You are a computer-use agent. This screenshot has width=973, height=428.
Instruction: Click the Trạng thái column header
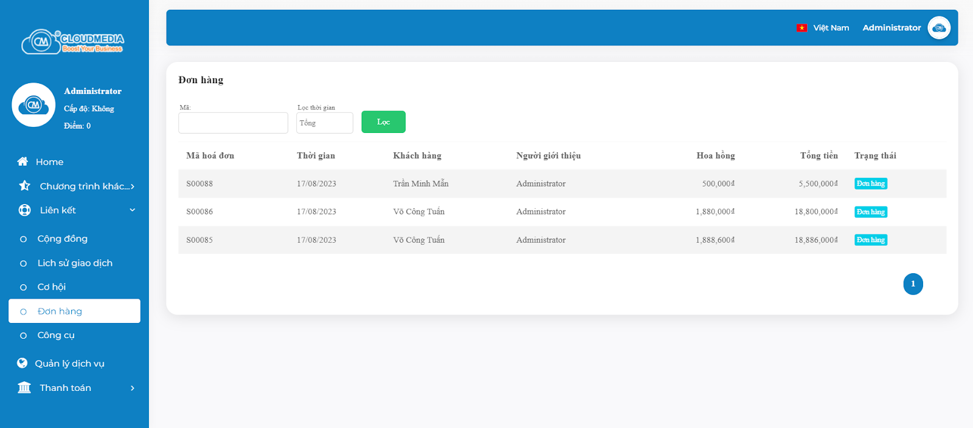875,155
